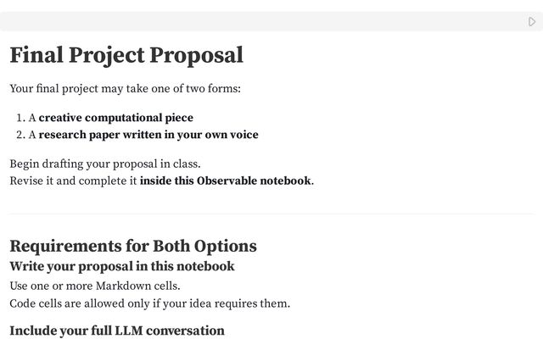Click inside the empty gray cell editor bar
This screenshot has height=339, width=543.
pyautogui.click(x=255, y=22)
